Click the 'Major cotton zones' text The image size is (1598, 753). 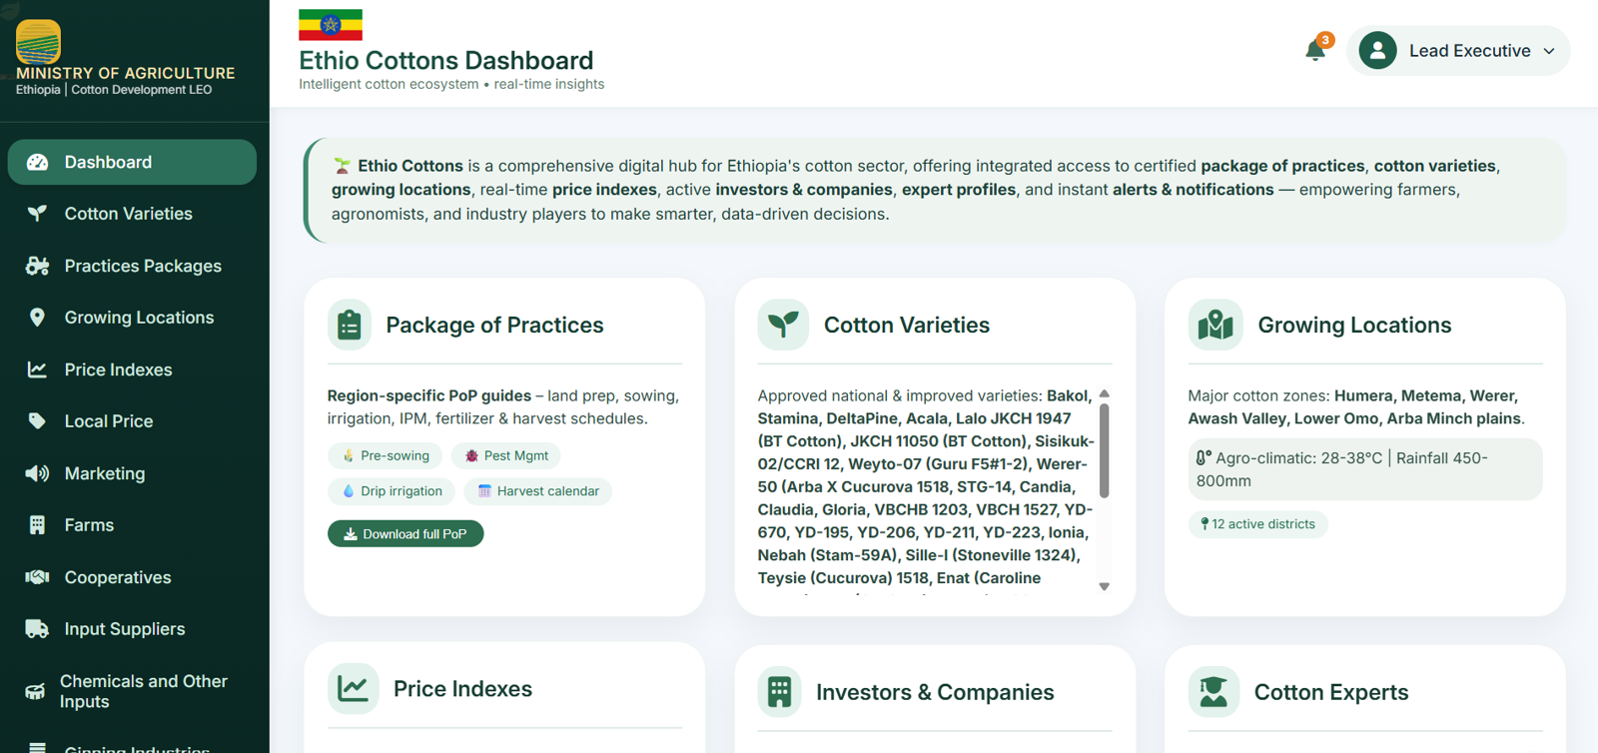click(1258, 395)
